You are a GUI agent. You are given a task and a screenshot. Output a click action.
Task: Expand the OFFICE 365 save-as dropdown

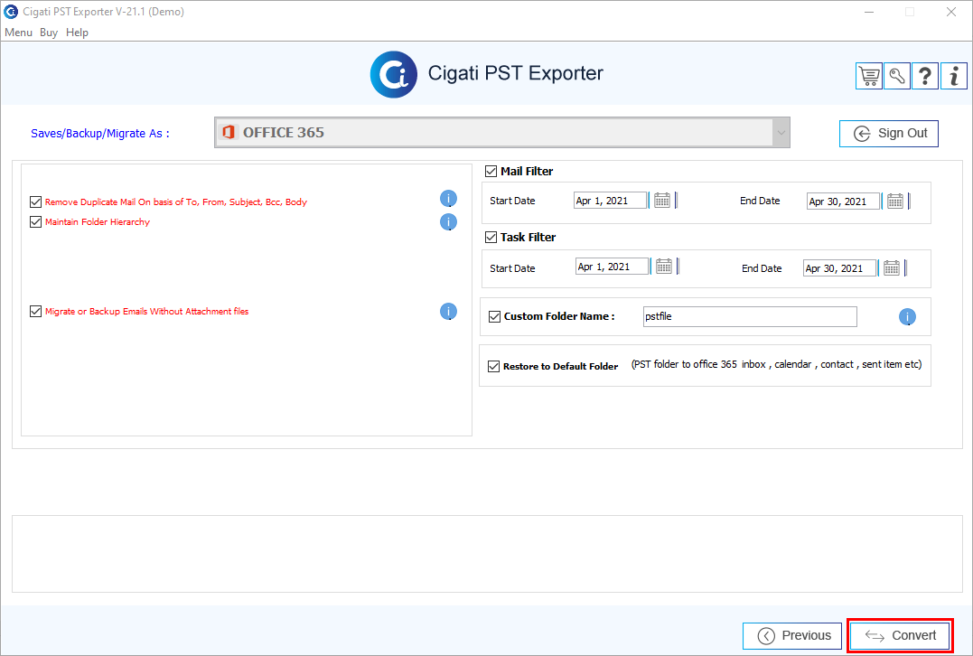click(781, 132)
